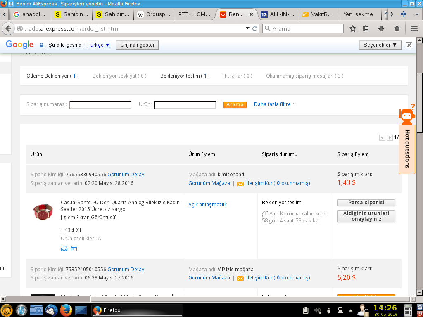Image resolution: width=423 pixels, height=317 pixels.
Task: Open the Türkçe language dropdown
Action: click(107, 45)
